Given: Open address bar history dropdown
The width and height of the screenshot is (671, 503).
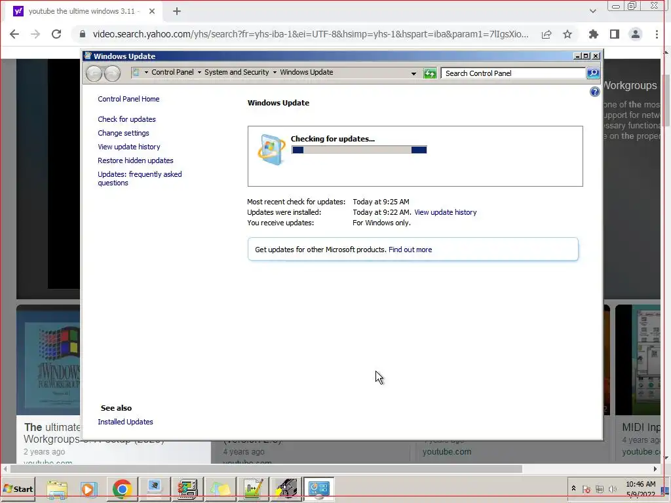Looking at the screenshot, I should [413, 73].
